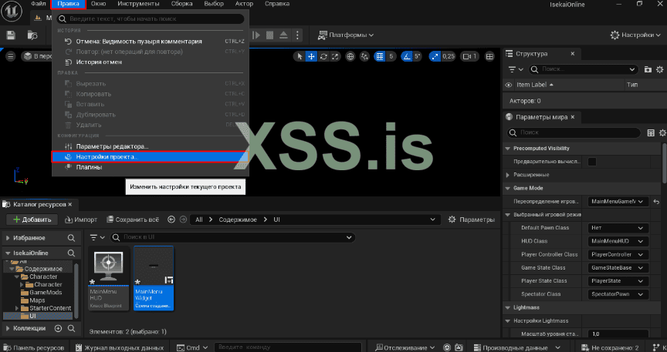Toggle the eye visibility column in Structure
The width and height of the screenshot is (667, 352).
pyautogui.click(x=508, y=85)
